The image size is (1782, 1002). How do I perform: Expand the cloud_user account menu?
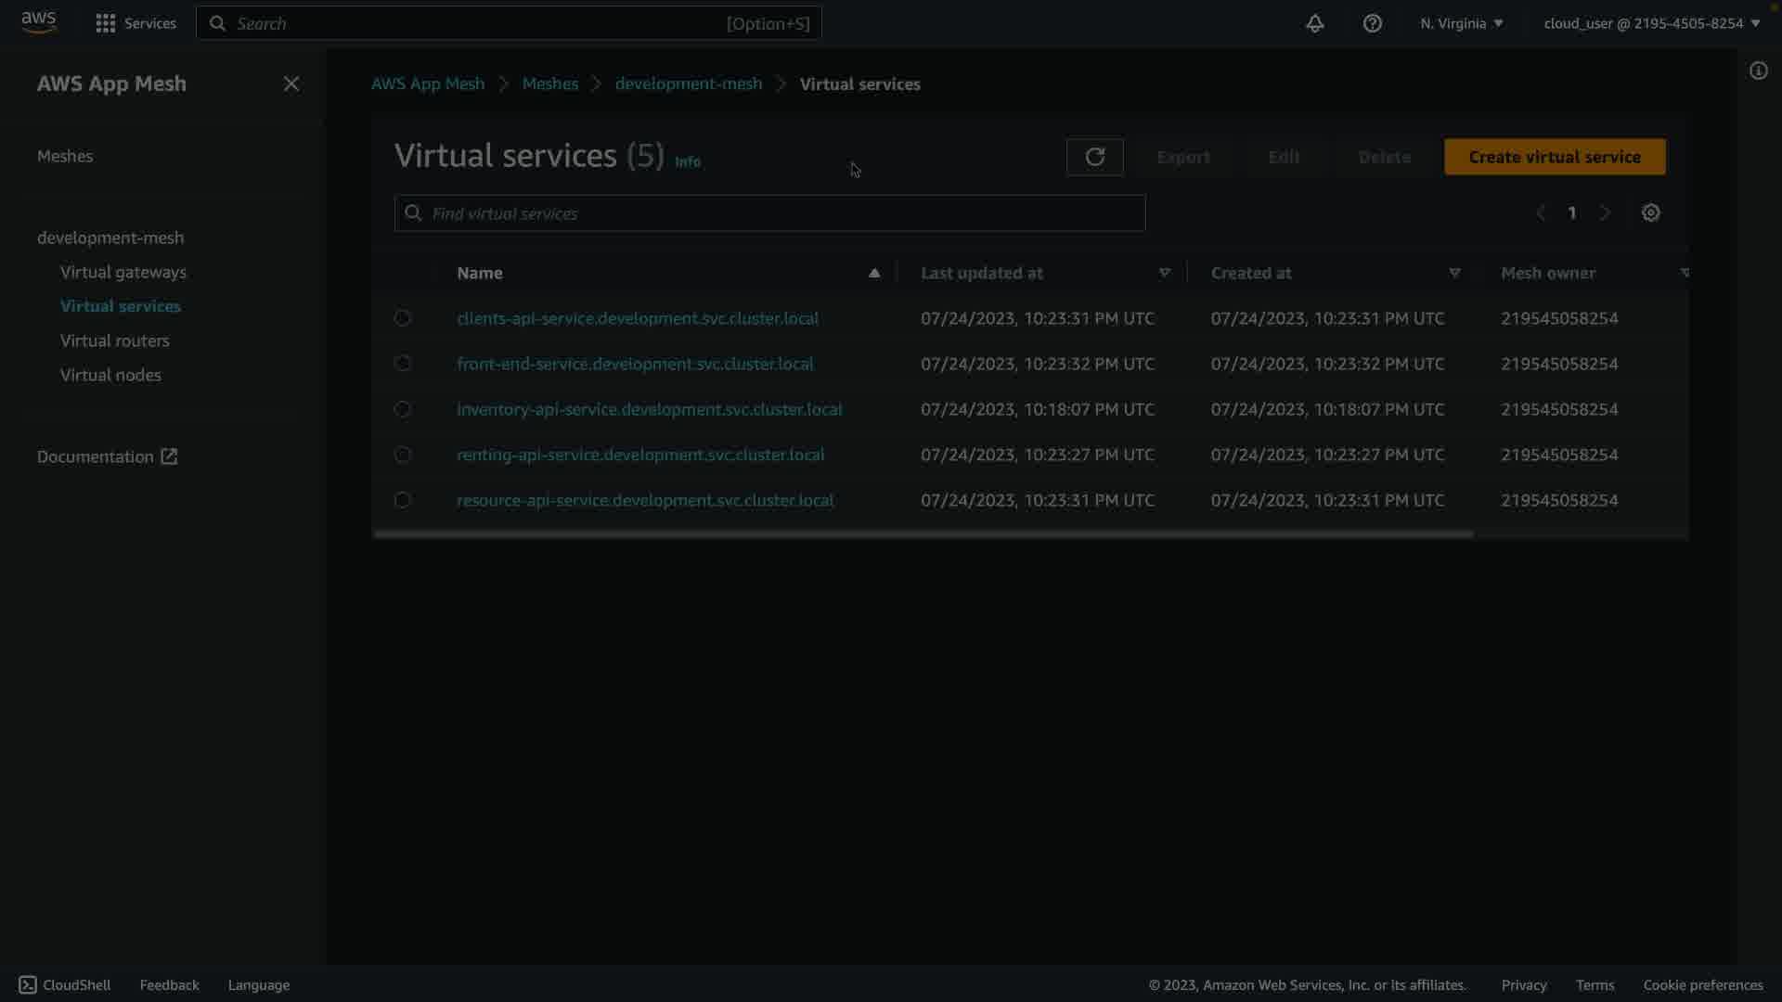tap(1651, 24)
